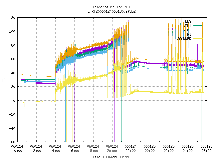The height and width of the screenshot is (160, 213).
Task: Click the x-axis tick label 060124 10:00
Action: 17,149
